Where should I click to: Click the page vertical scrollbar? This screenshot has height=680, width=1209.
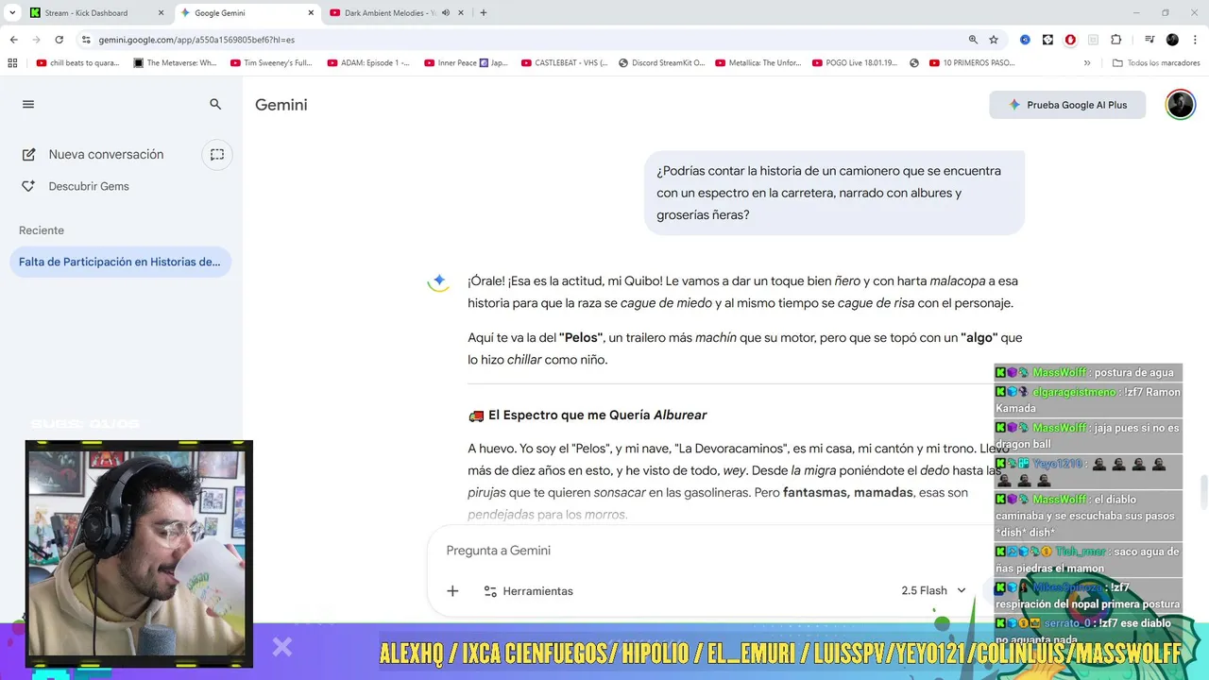[1203, 491]
